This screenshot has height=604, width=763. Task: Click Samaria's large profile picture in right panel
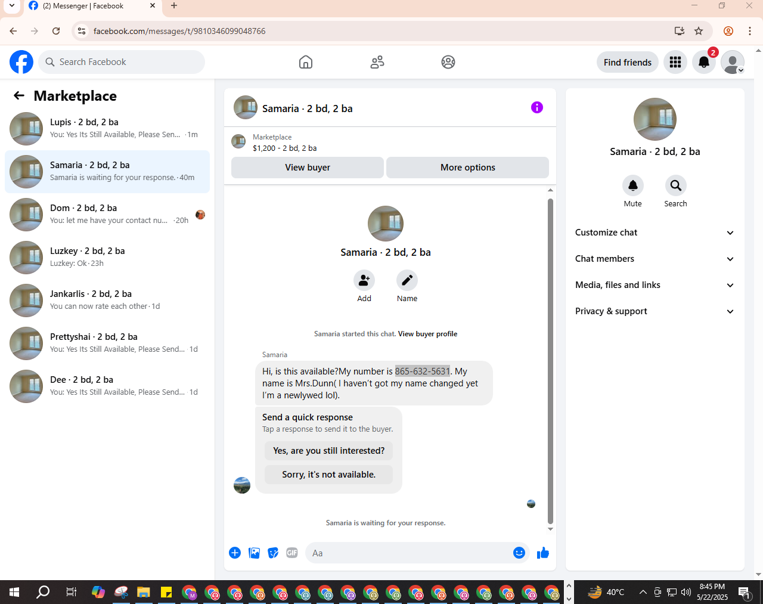(655, 119)
